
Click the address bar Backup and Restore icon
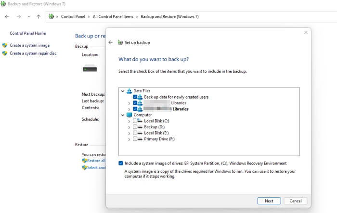51,16
